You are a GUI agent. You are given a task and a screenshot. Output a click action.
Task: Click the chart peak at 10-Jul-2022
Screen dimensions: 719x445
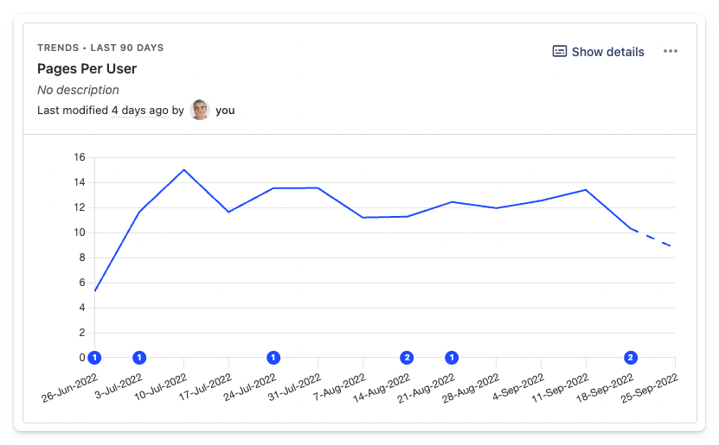click(x=184, y=169)
